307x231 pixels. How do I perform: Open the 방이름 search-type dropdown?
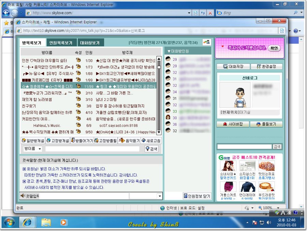[33, 149]
